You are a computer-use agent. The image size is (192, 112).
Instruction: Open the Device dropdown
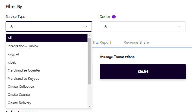pos(140,26)
